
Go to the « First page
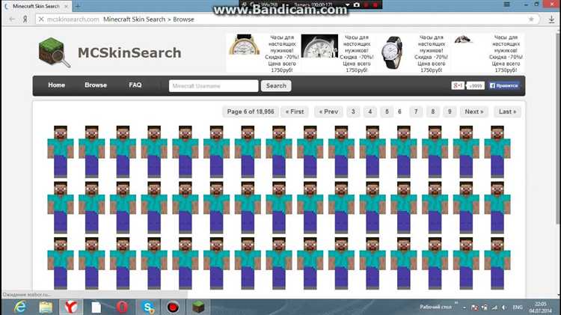pos(295,111)
